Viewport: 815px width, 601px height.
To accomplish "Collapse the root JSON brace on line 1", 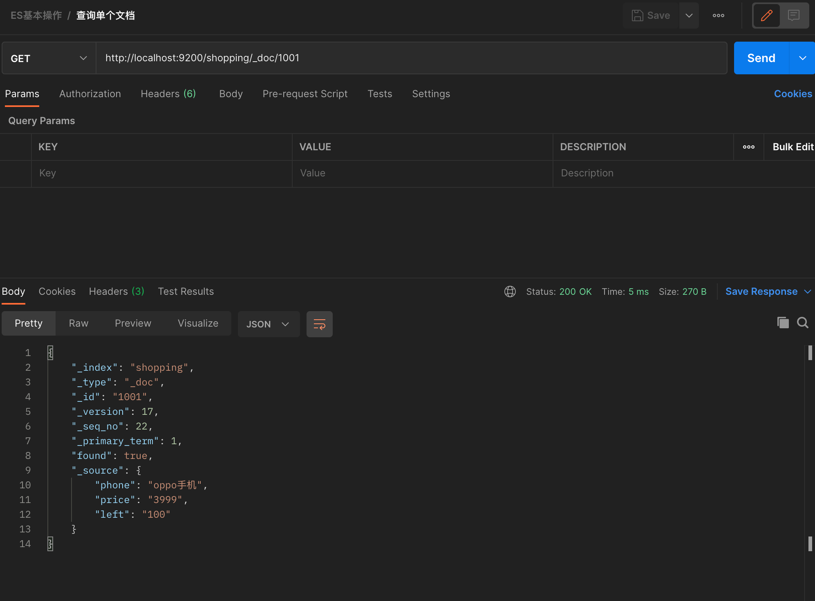I will 50,353.
